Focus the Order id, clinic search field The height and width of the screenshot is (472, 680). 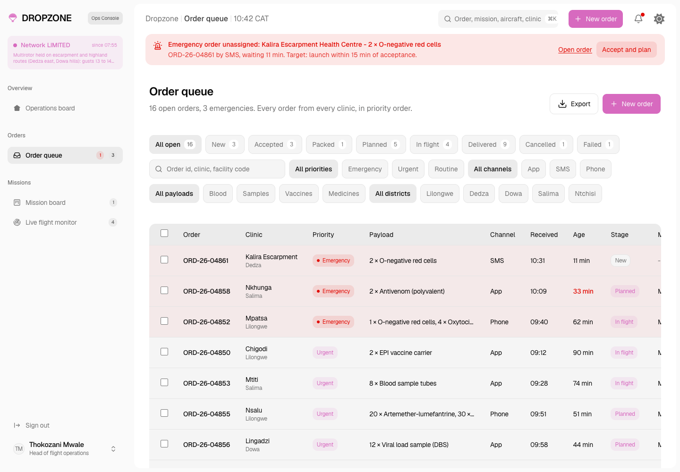coord(217,169)
